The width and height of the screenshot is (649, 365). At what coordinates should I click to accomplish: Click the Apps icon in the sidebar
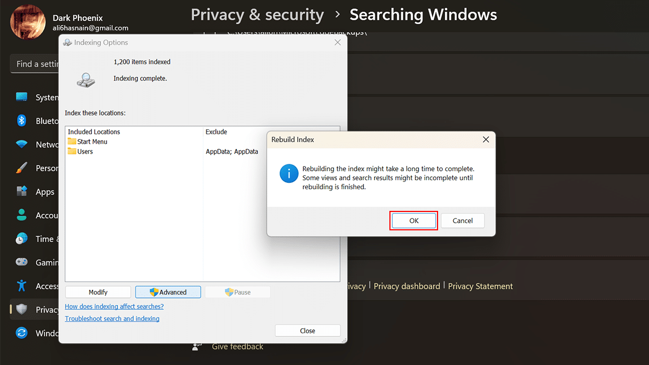(x=22, y=191)
